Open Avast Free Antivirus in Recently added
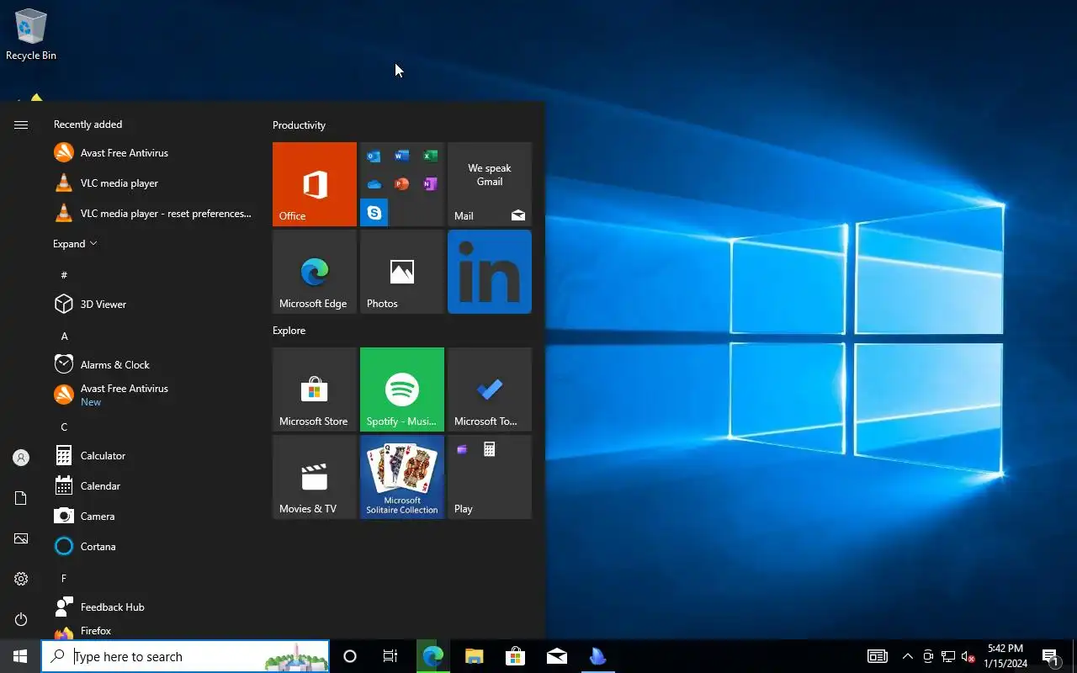The image size is (1077, 673). pyautogui.click(x=151, y=153)
